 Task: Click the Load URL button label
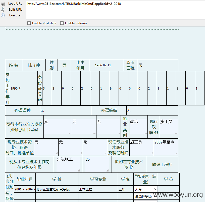pyautogui.click(x=15, y=4)
